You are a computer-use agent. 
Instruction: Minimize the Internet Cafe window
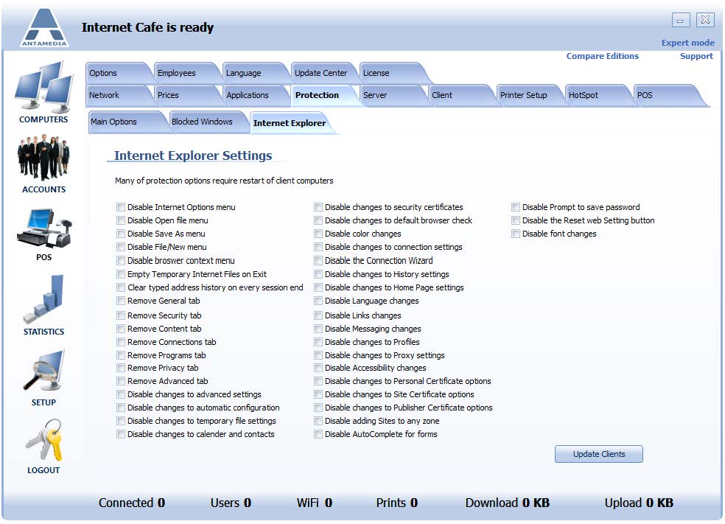pyautogui.click(x=681, y=21)
